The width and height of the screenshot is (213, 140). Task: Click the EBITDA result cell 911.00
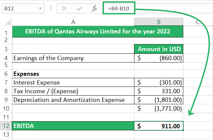tap(159, 126)
